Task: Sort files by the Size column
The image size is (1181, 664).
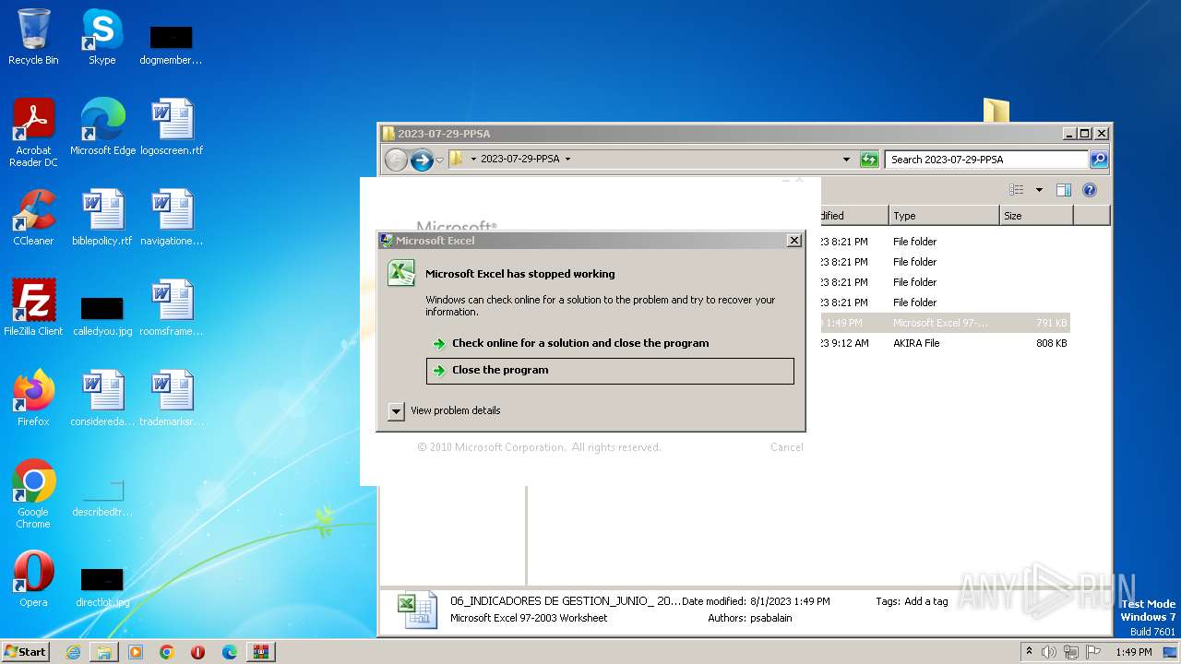Action: 1036,216
